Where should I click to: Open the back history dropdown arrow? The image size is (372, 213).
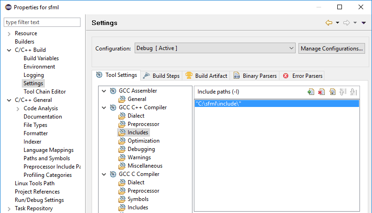click(x=337, y=23)
